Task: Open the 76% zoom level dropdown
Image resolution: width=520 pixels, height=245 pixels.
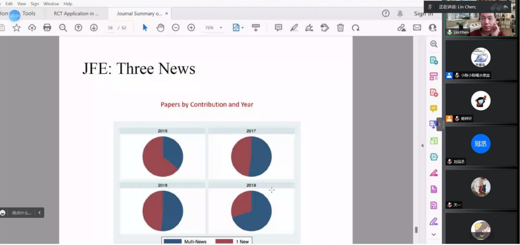Action: tap(221, 28)
